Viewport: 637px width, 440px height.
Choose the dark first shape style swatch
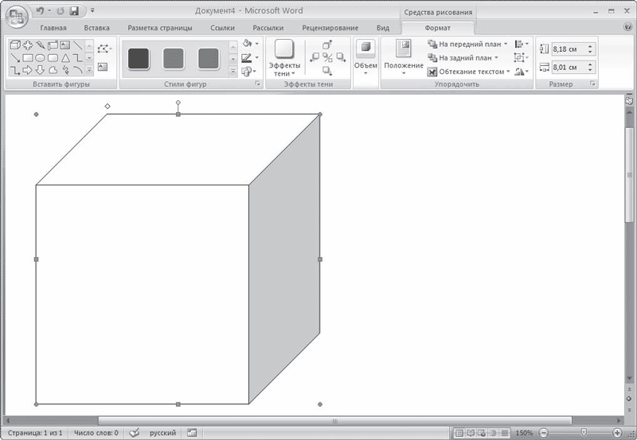tap(139, 58)
